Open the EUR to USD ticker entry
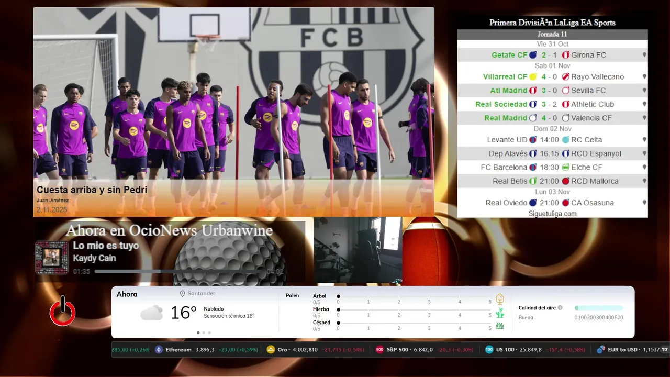The image size is (670, 377). (x=629, y=350)
